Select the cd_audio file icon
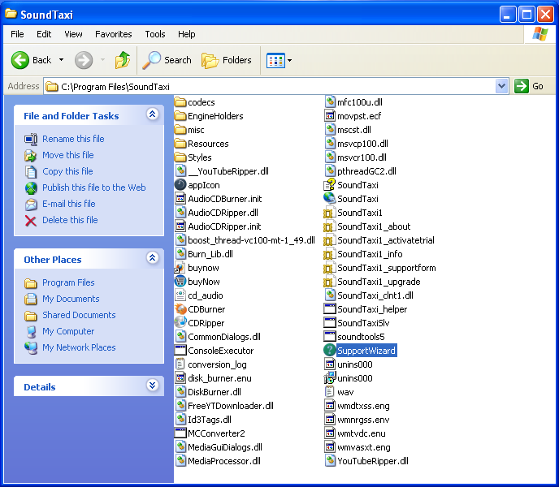The width and height of the screenshot is (559, 487). [180, 295]
